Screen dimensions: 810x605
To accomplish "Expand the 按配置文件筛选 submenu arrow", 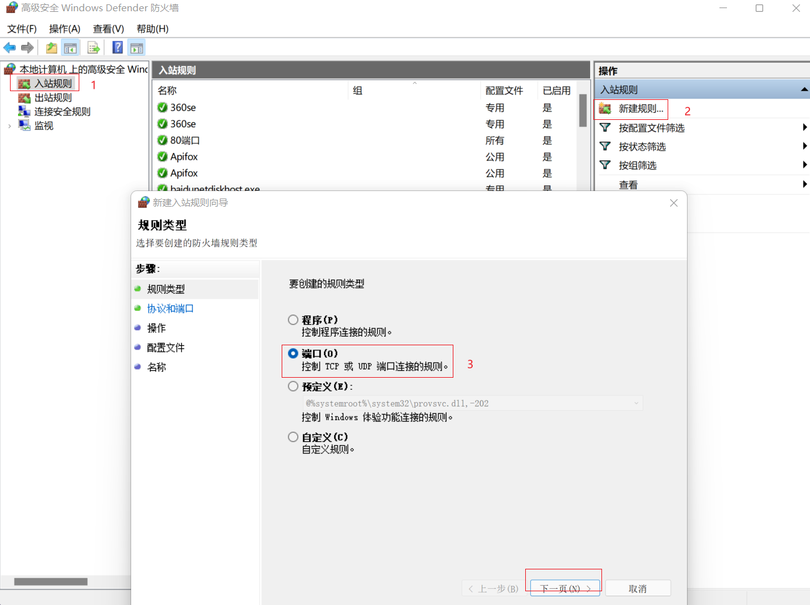I will tap(804, 128).
